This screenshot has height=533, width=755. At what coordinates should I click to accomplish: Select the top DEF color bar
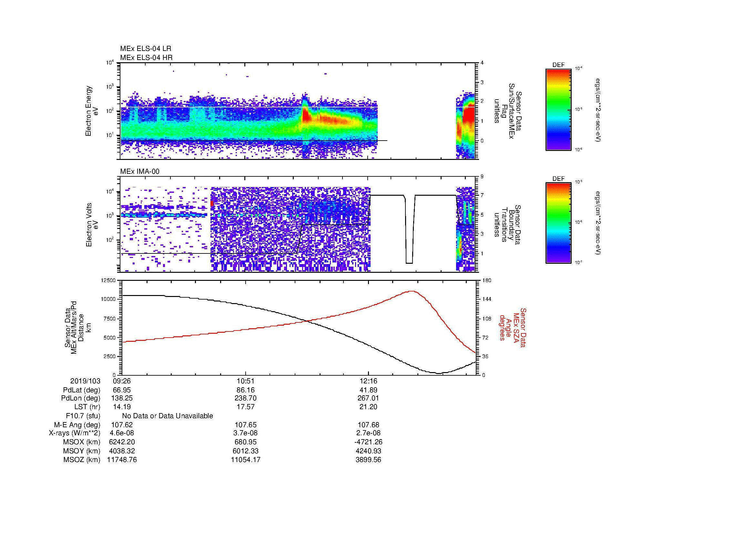click(x=558, y=109)
